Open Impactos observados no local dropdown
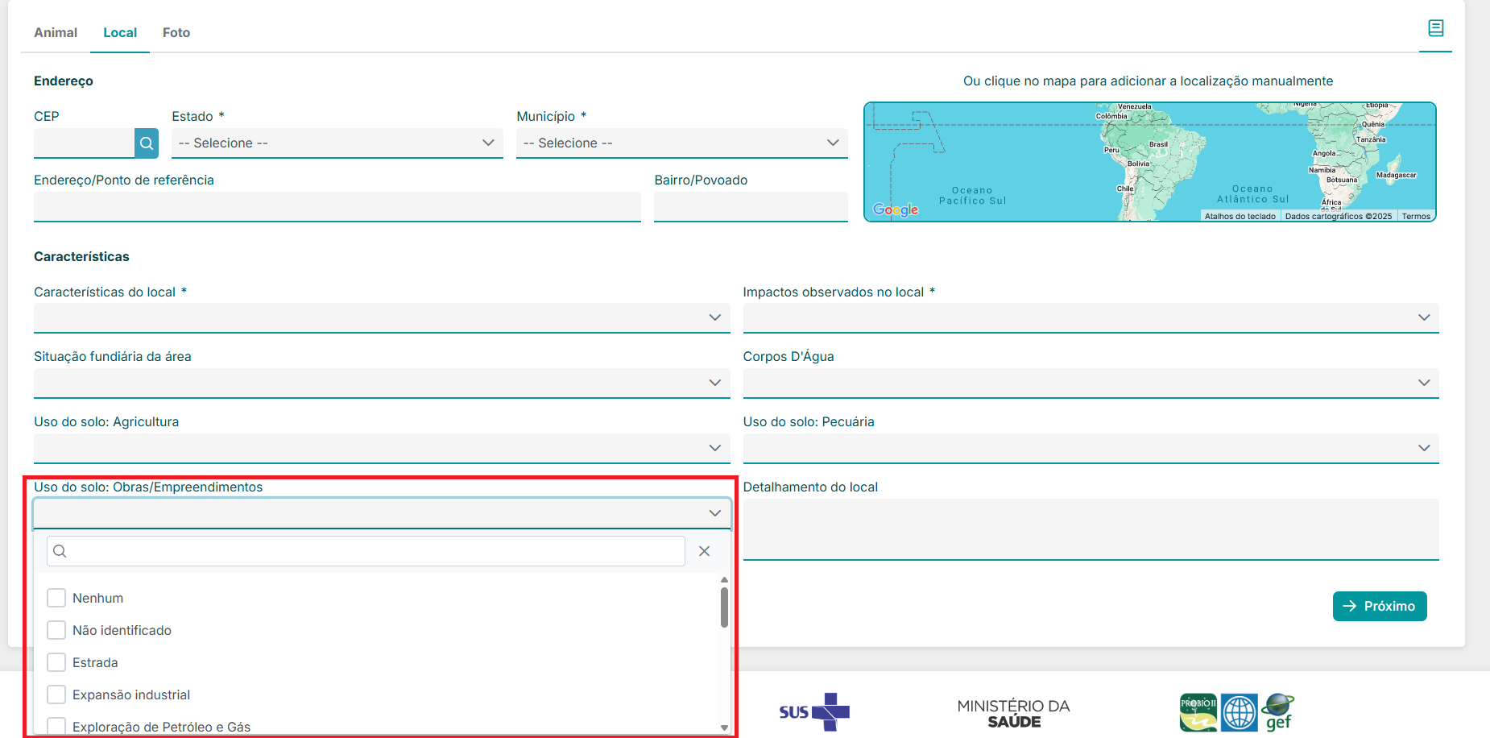 [x=1090, y=317]
